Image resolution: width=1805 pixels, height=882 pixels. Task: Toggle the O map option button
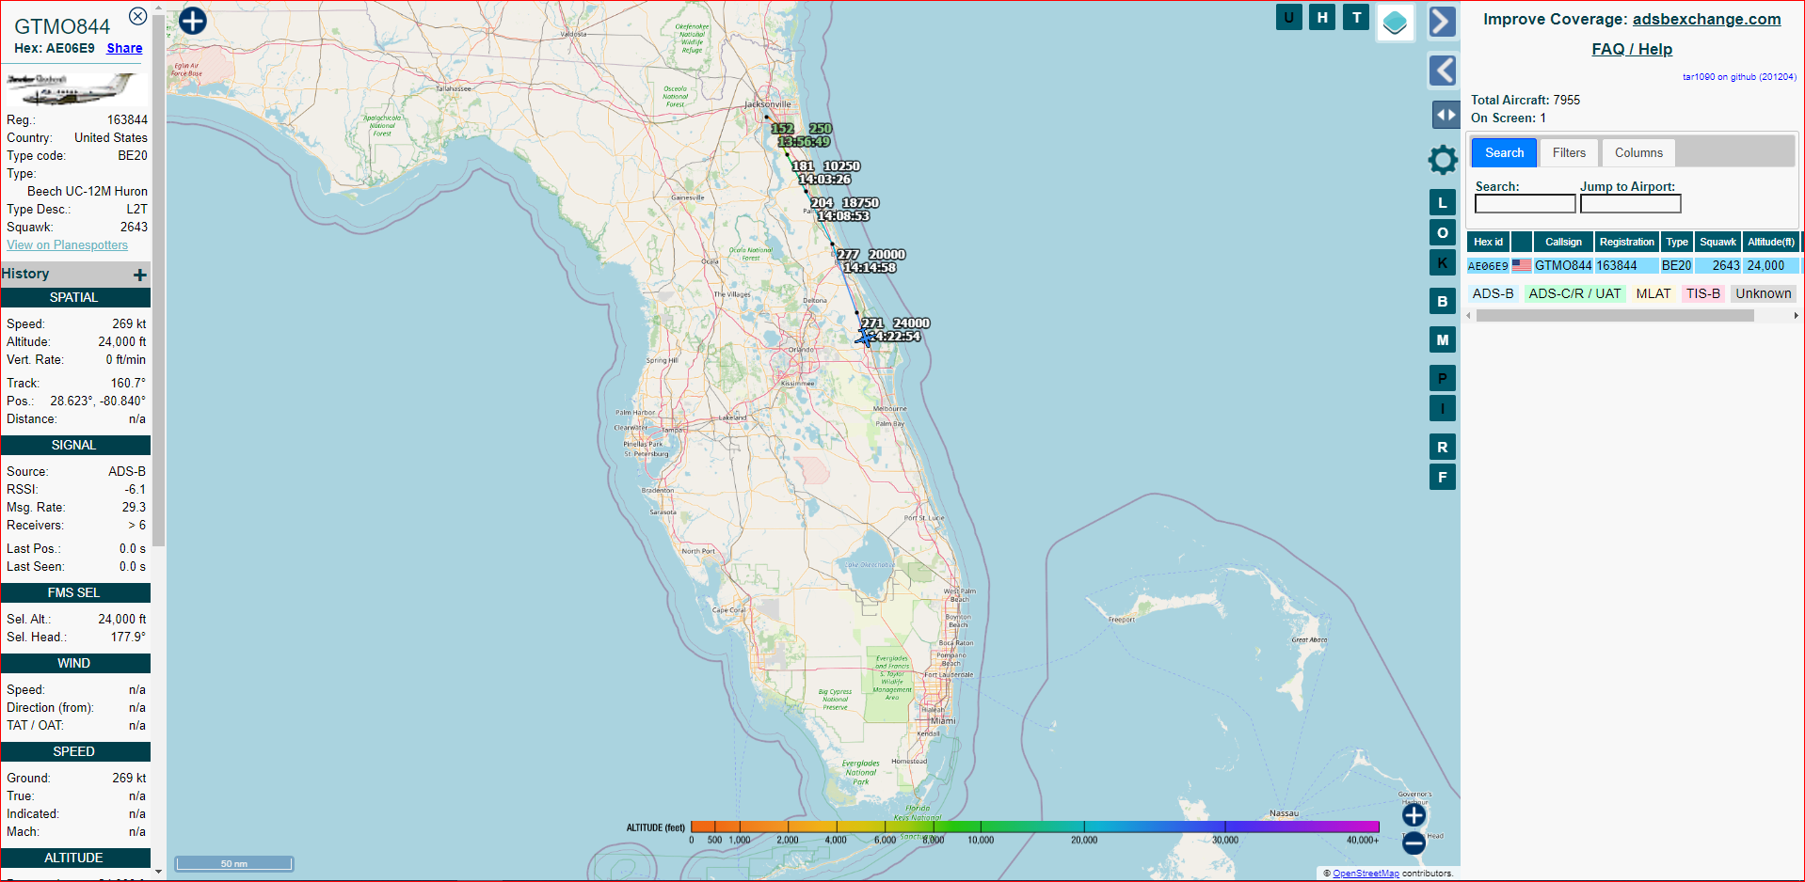1443,232
